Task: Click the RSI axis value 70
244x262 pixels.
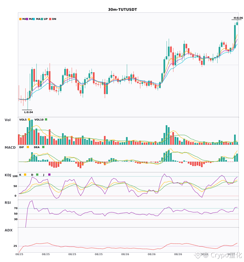Action: pos(16,208)
